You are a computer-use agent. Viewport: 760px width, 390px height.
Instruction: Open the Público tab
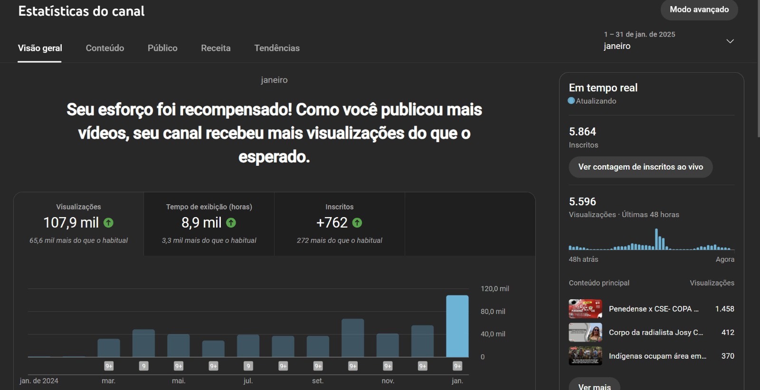click(162, 48)
